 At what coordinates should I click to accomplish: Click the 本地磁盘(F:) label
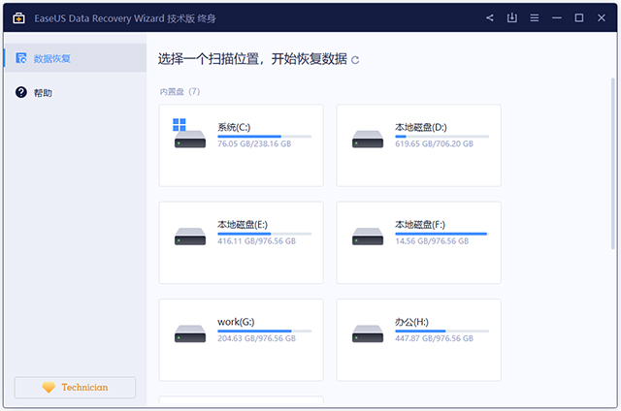pyautogui.click(x=420, y=225)
